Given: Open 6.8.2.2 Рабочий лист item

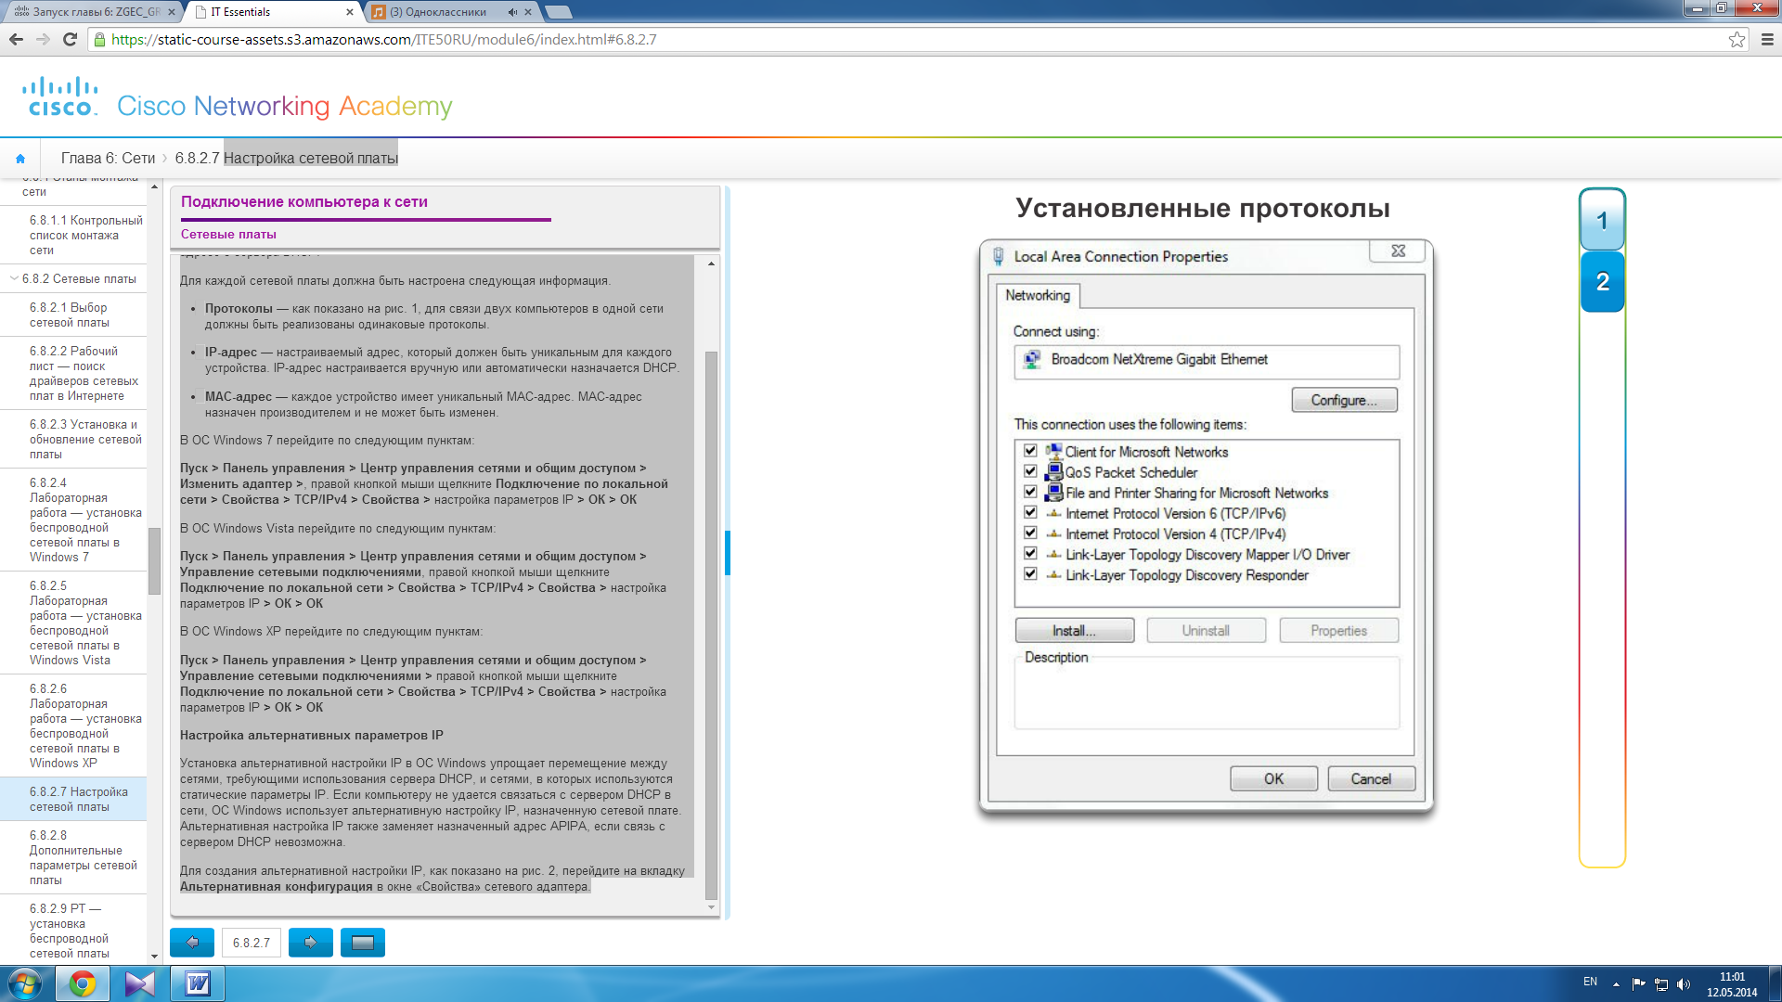Looking at the screenshot, I should point(73,373).
